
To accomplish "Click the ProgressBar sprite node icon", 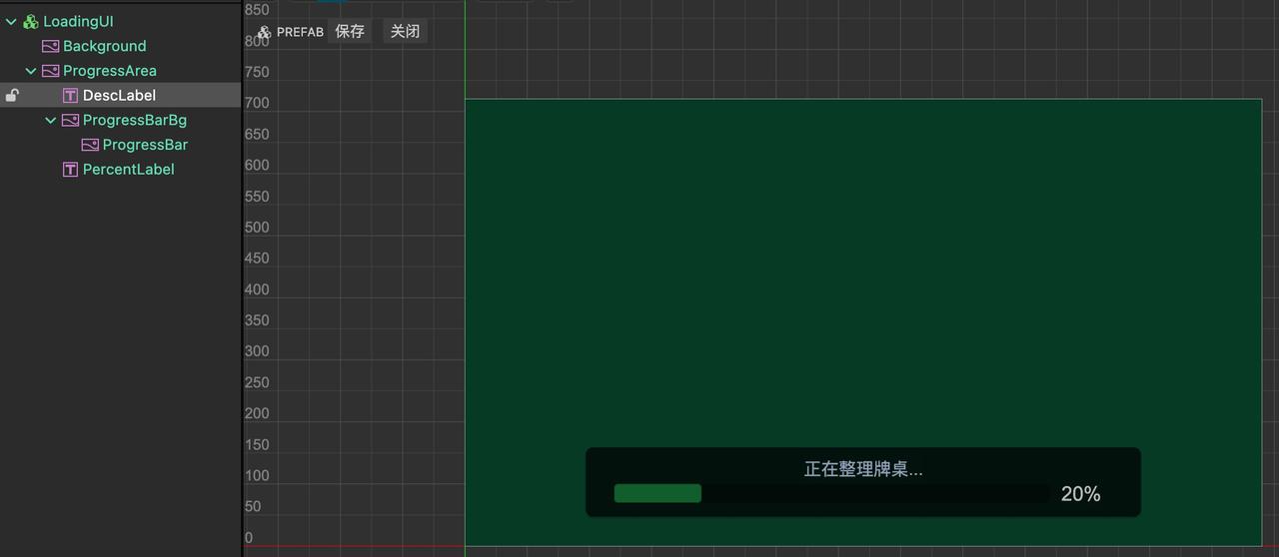I will (90, 145).
